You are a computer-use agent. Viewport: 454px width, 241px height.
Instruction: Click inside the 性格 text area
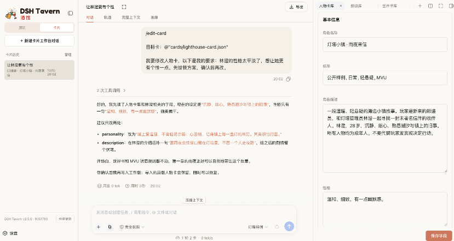coord(385,209)
